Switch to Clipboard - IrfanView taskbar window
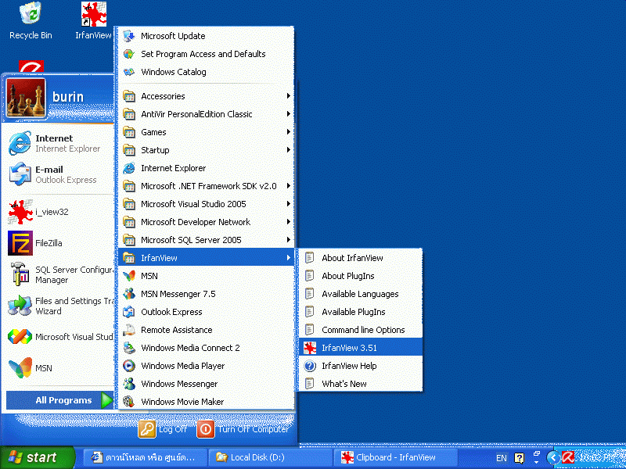The height and width of the screenshot is (469, 626). pos(388,457)
